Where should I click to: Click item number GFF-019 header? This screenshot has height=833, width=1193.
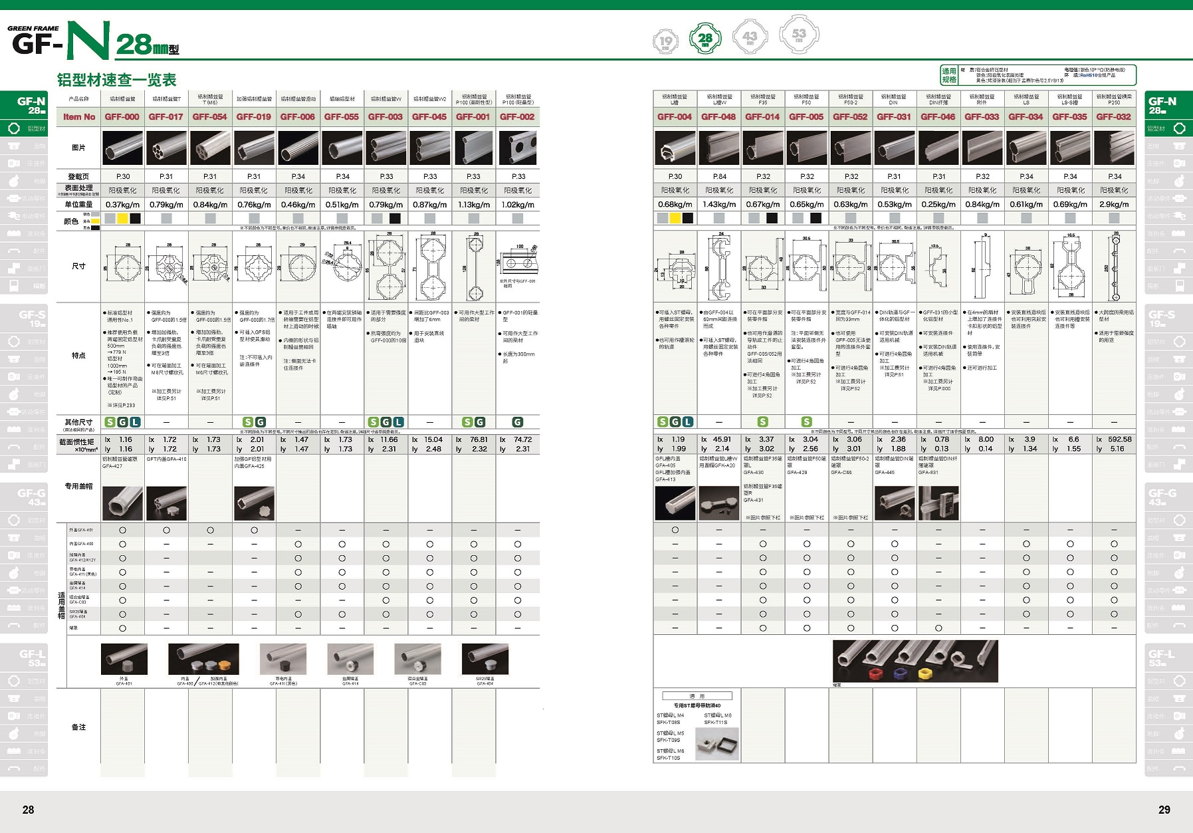pyautogui.click(x=254, y=117)
